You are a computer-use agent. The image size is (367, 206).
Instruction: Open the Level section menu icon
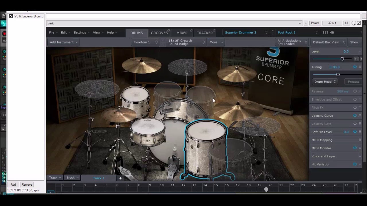coord(360,51)
